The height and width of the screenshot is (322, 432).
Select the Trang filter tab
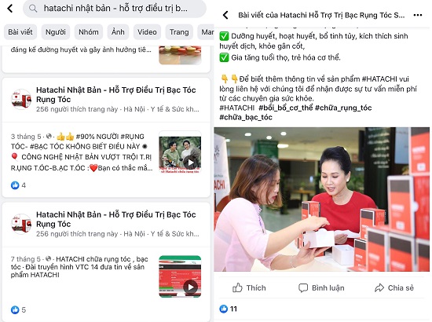pyautogui.click(x=179, y=32)
